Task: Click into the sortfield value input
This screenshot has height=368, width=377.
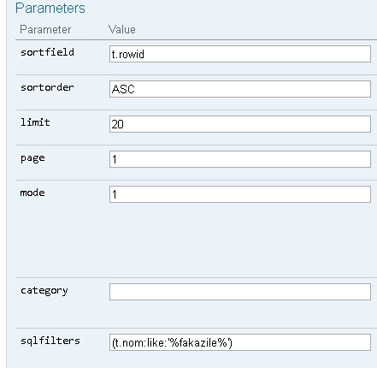Action: (x=240, y=54)
